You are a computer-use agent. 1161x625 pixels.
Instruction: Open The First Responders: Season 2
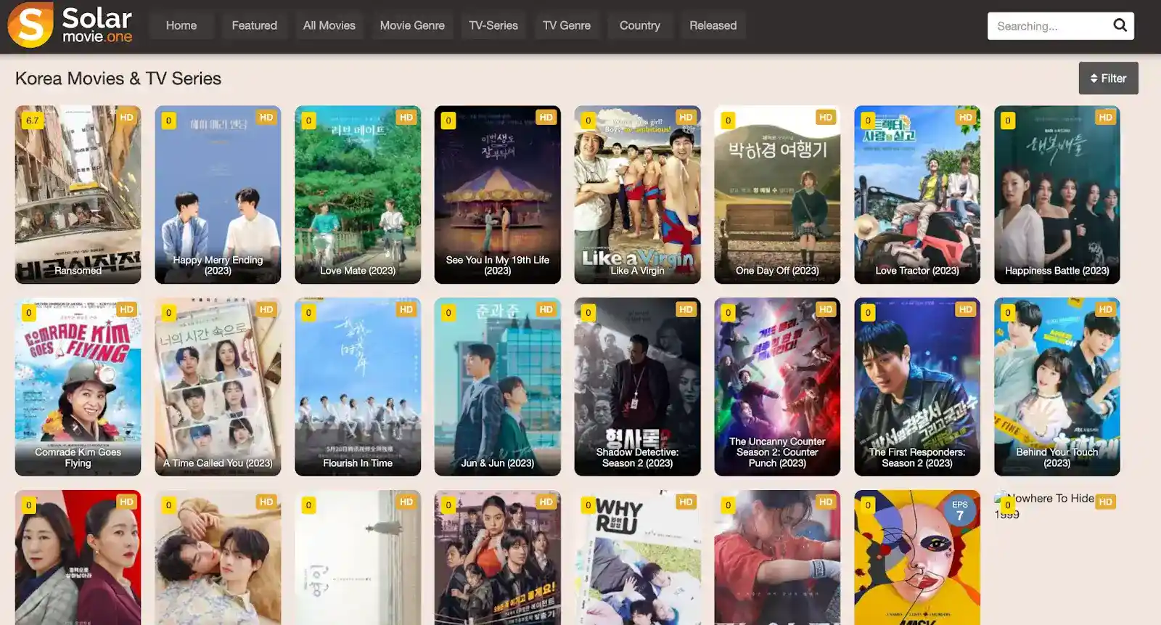point(917,387)
